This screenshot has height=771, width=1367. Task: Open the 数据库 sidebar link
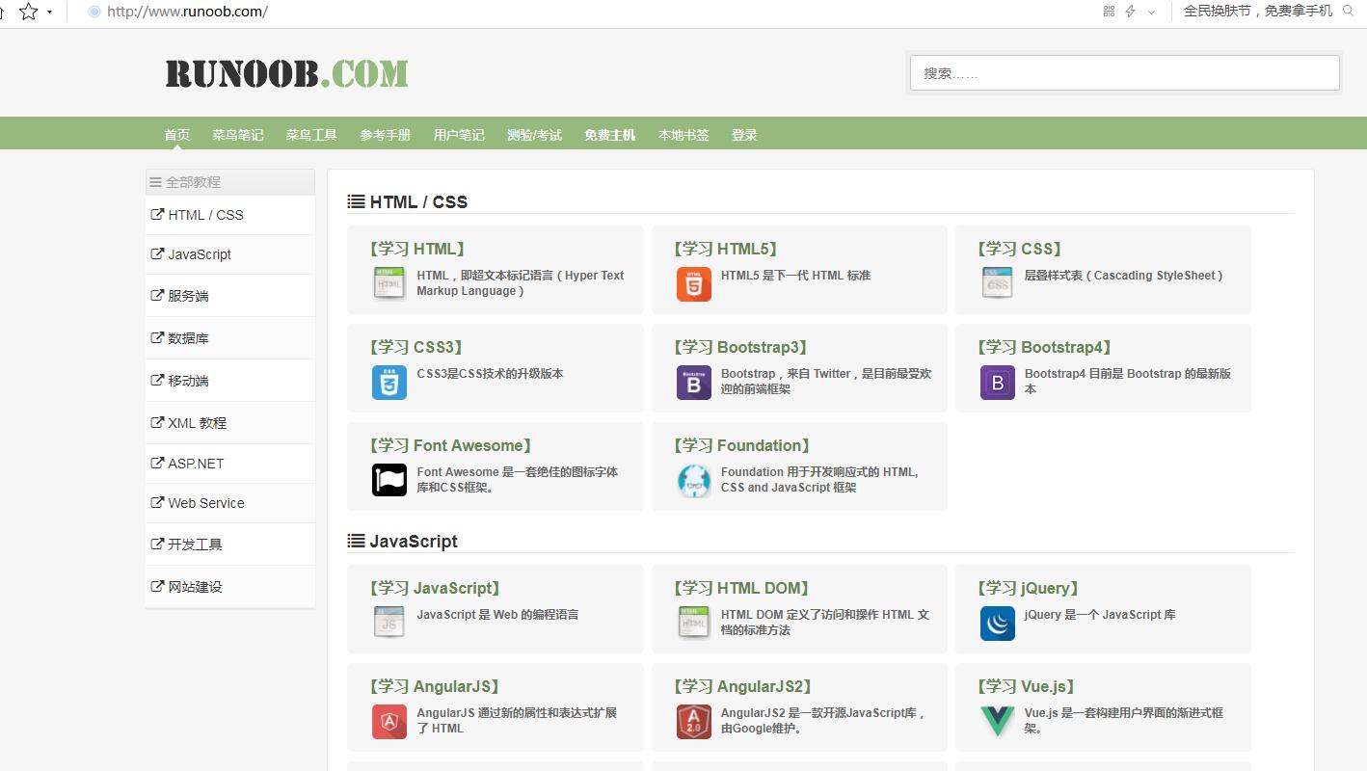click(x=189, y=338)
